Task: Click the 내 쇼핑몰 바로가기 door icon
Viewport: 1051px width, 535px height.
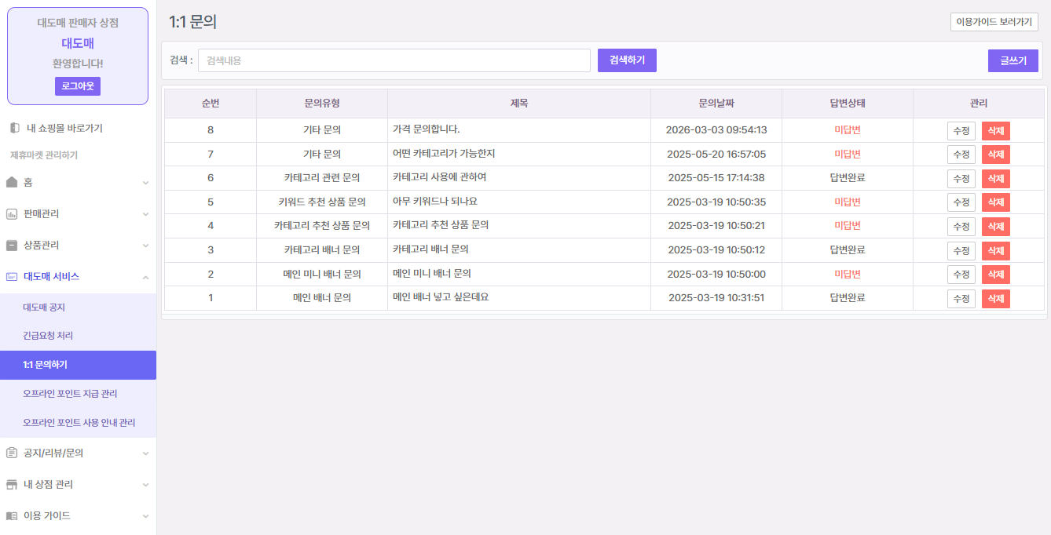Action: 15,128
